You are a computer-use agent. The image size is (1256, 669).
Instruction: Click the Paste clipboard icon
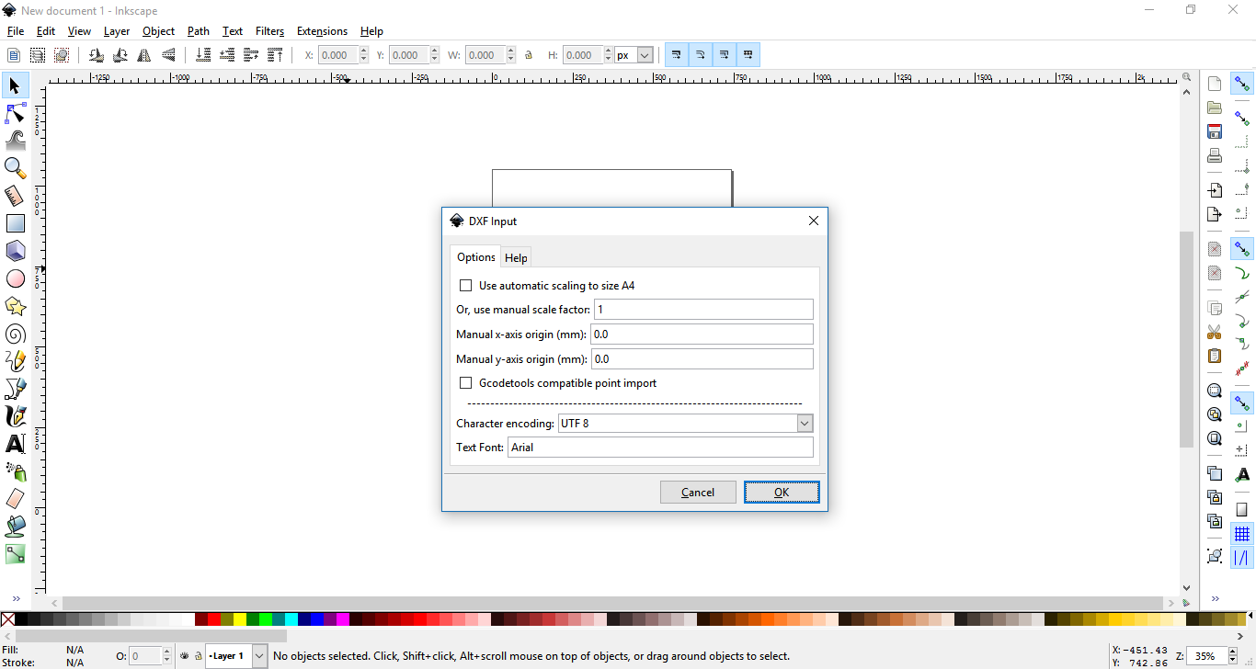1215,356
